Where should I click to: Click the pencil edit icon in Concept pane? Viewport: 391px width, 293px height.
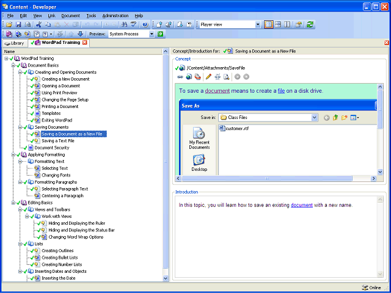pyautogui.click(x=208, y=77)
